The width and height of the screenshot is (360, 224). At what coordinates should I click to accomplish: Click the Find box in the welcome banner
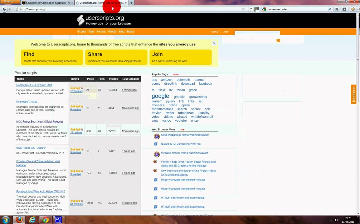click(x=52, y=57)
